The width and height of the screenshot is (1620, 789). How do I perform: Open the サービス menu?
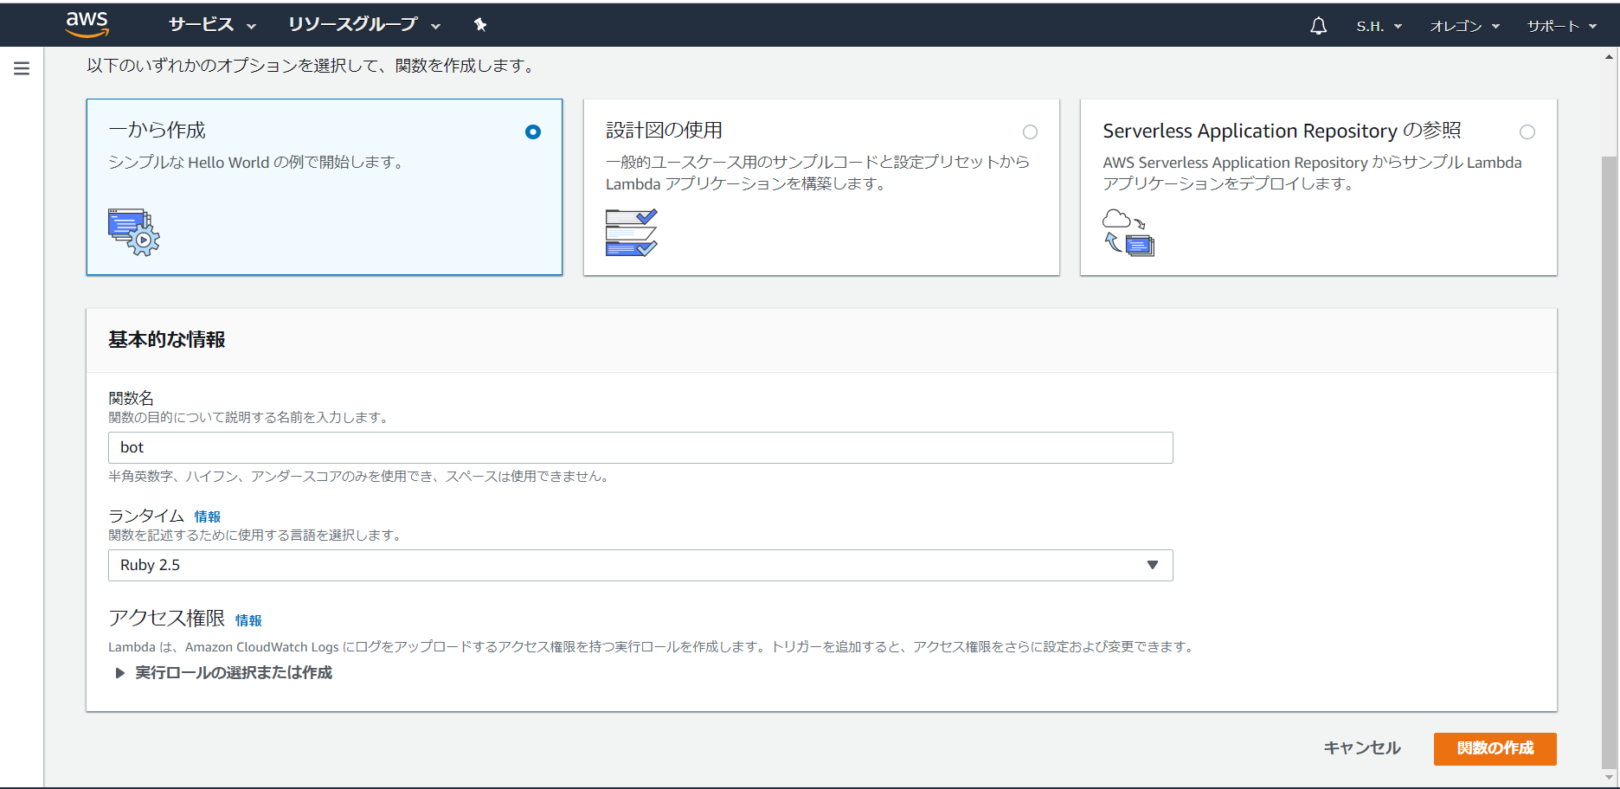(x=212, y=25)
